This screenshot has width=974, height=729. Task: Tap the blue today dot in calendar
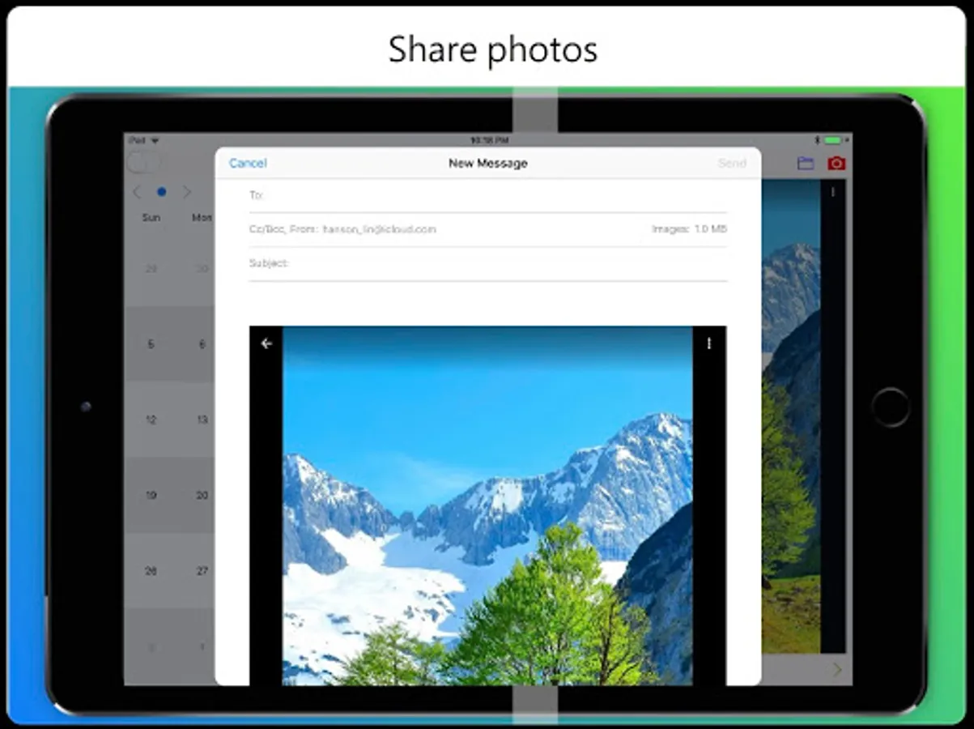(x=162, y=192)
